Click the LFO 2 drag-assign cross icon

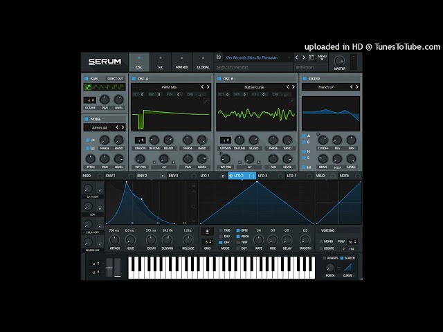[230, 176]
